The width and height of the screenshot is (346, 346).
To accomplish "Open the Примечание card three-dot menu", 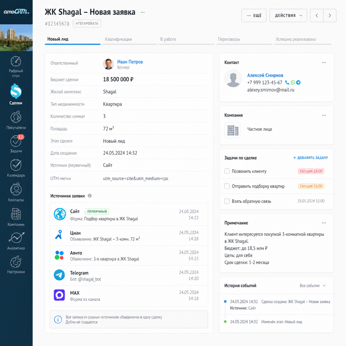I will click(x=324, y=223).
